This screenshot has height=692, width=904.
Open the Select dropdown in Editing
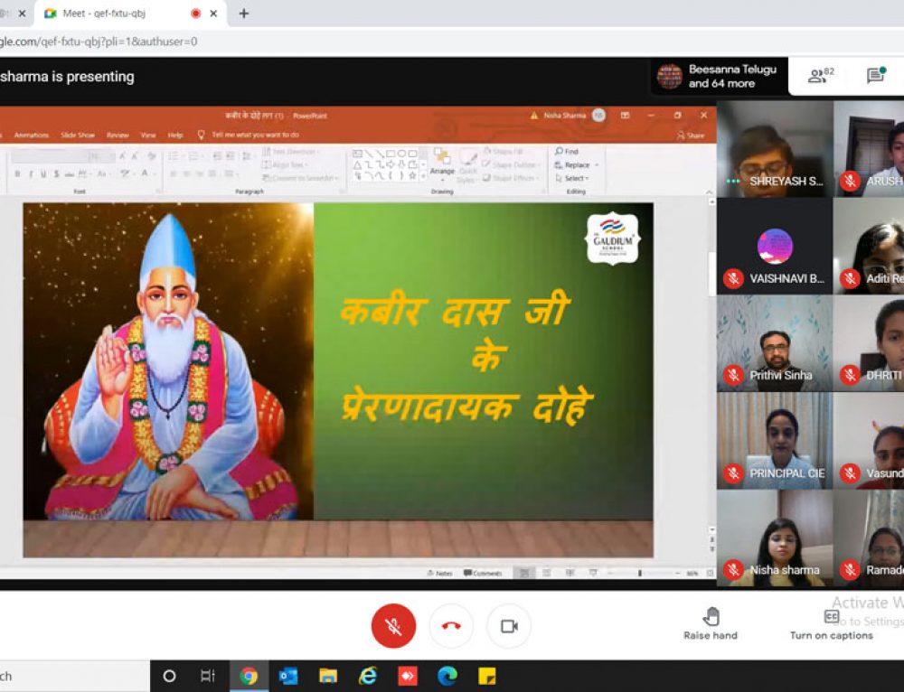tap(572, 178)
